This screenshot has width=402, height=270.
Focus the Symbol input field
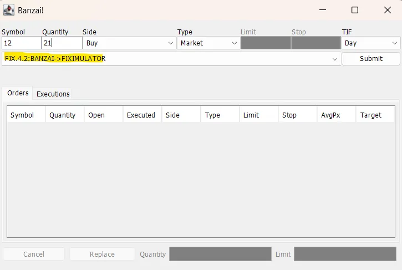[x=22, y=43]
